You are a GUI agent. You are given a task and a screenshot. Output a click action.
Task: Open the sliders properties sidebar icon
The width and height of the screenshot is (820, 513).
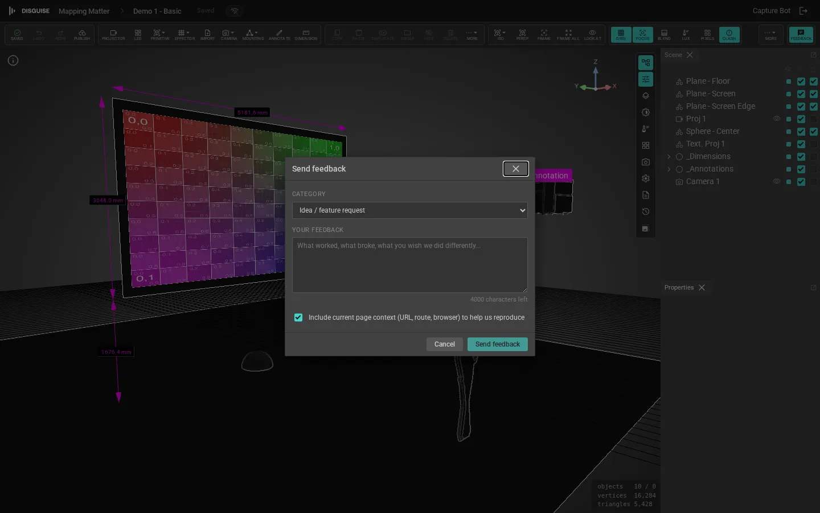646,79
